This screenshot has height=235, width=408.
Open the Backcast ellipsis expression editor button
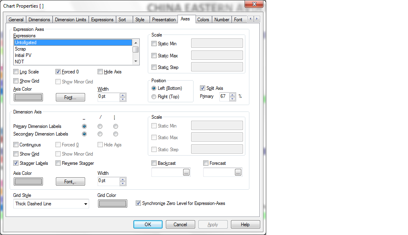186,172
